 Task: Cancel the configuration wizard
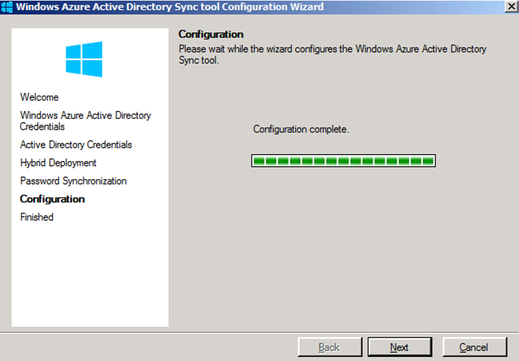coord(474,347)
